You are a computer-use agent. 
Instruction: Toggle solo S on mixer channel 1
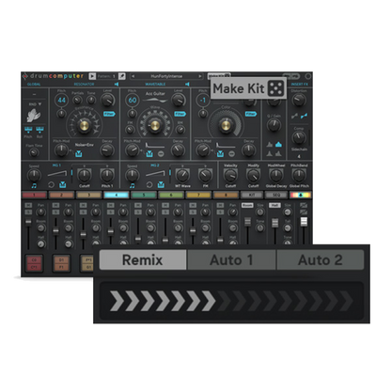tap(28, 212)
